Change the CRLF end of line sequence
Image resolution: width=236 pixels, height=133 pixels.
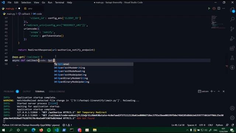211,125
